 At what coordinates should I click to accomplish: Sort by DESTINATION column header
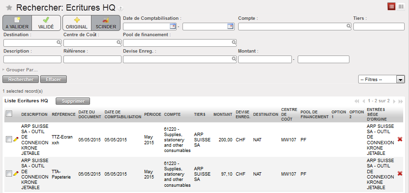(x=266, y=114)
